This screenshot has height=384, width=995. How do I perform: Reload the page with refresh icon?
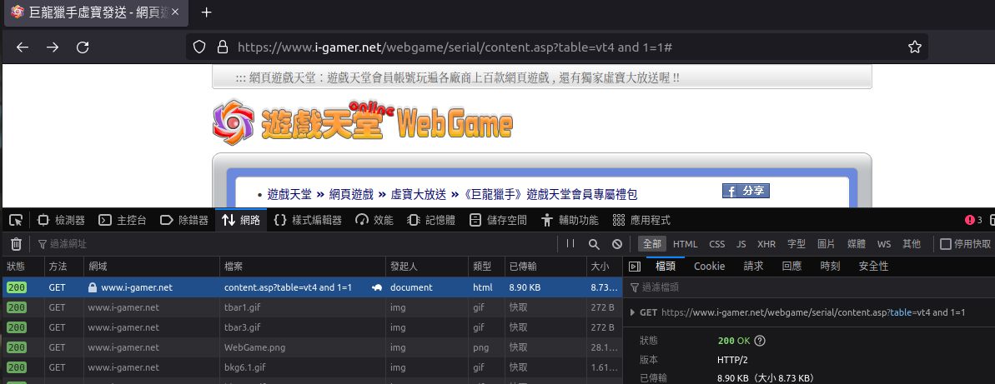click(x=83, y=47)
